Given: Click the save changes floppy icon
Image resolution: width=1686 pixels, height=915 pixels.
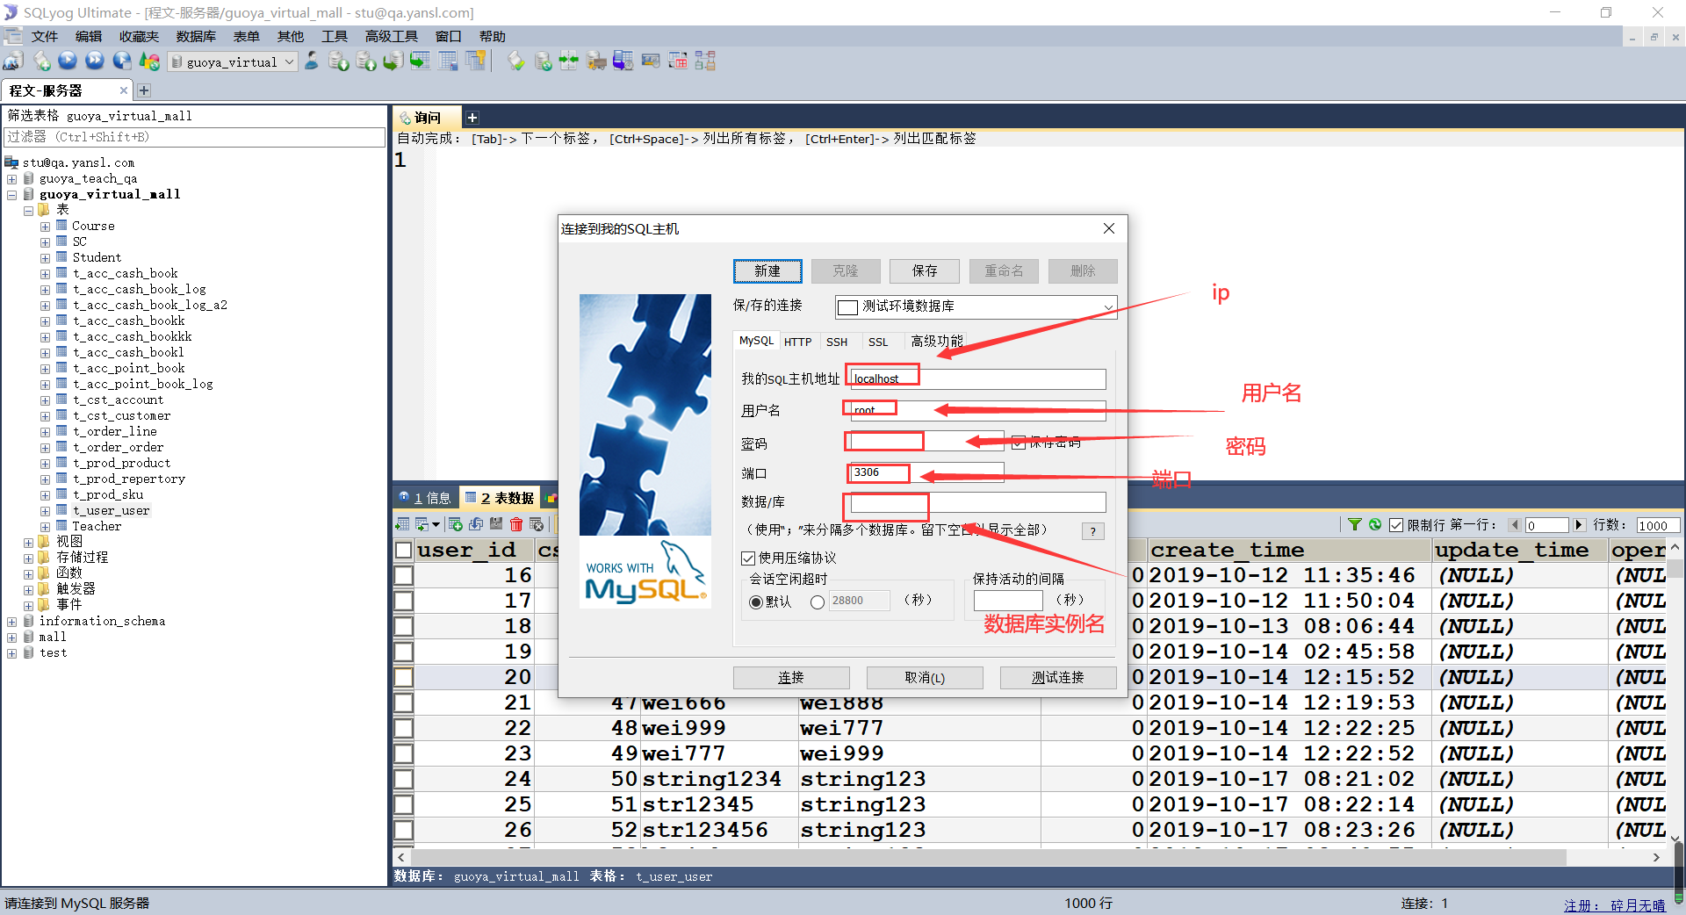Looking at the screenshot, I should tap(496, 524).
